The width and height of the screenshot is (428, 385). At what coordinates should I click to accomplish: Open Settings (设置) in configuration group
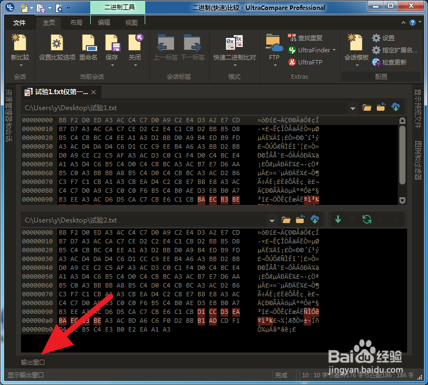click(x=383, y=38)
